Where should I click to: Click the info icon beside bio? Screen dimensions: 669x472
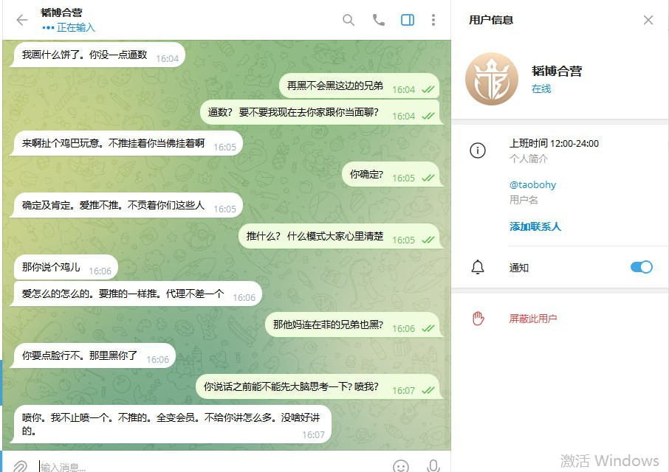pyautogui.click(x=478, y=150)
